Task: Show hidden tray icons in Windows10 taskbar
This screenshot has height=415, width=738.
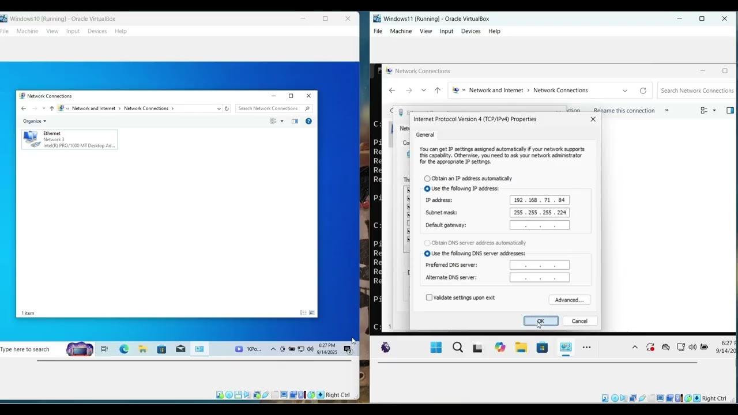Action: 273,349
